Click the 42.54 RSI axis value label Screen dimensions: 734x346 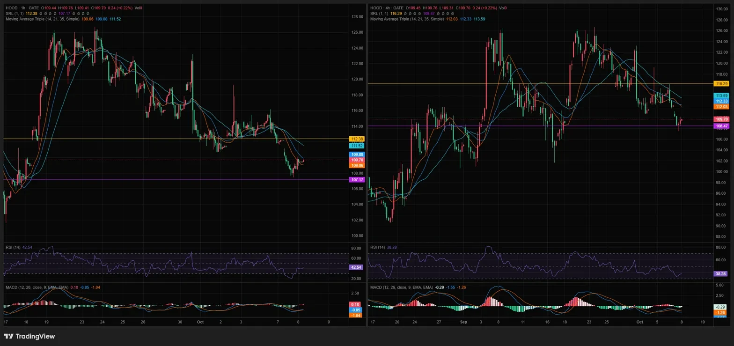[x=356, y=267]
